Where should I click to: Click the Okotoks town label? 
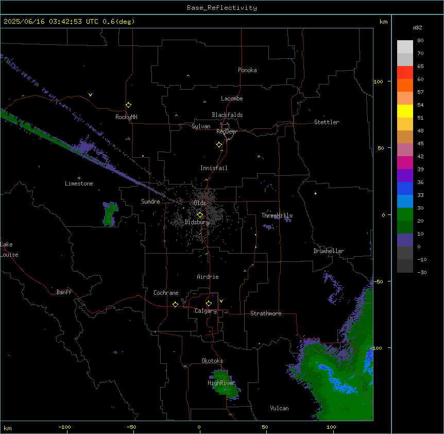pos(212,361)
